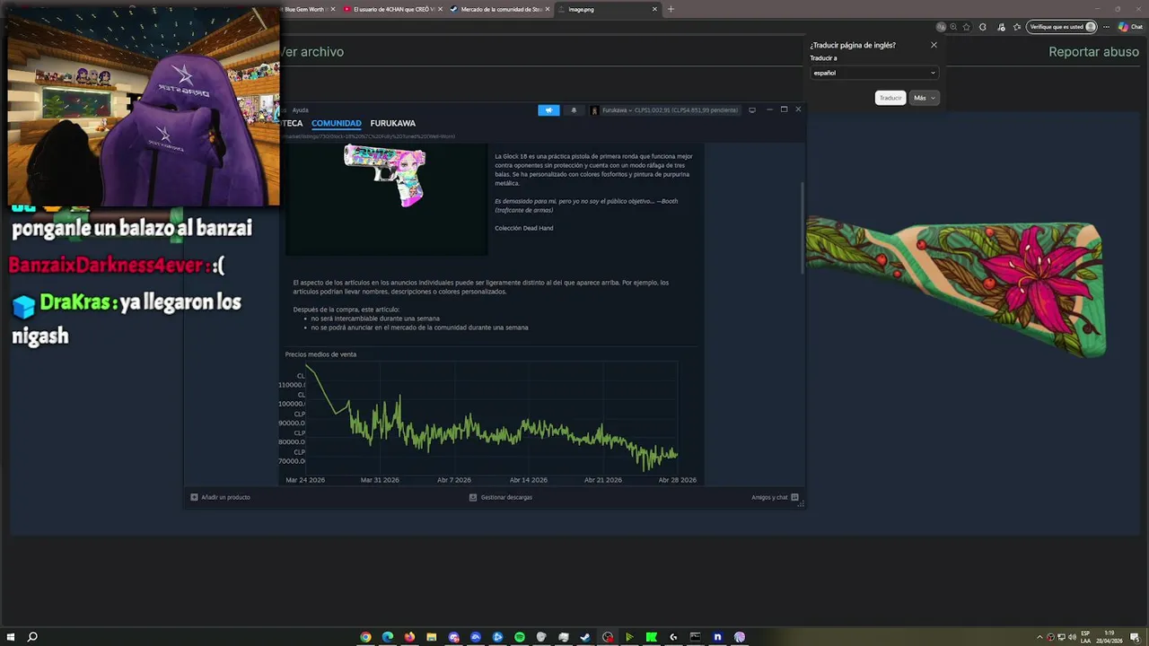Click Añadir un producto in Steam footer
Screen dimensions: 1149x646
225,497
